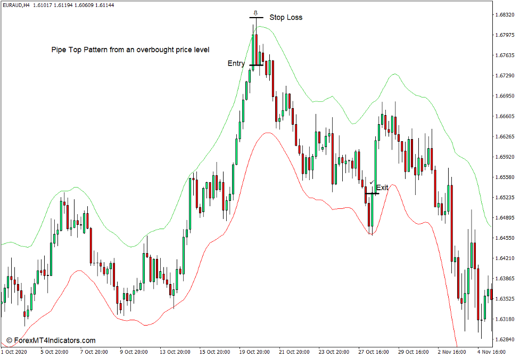Select the 'Entry' chart label
The height and width of the screenshot is (357, 520).
point(236,63)
